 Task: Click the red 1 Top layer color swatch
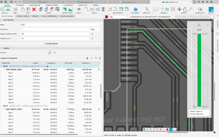tap(107, 17)
